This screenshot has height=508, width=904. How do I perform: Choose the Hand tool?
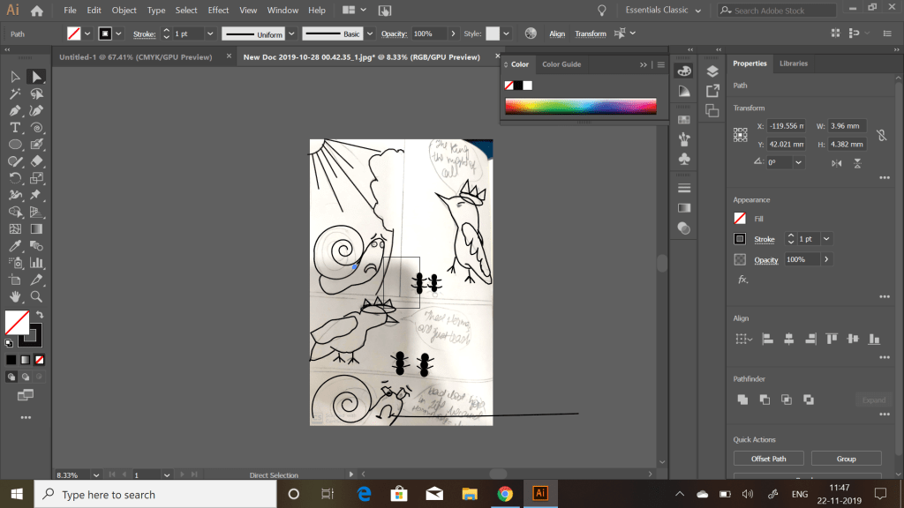tap(15, 295)
